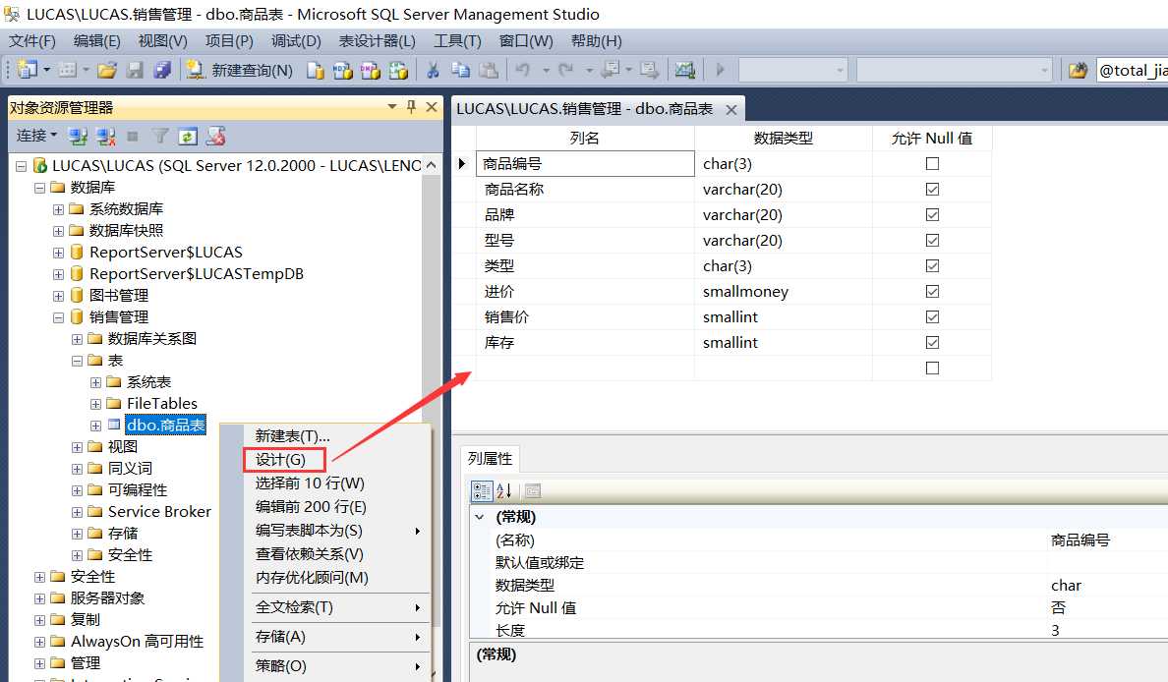This screenshot has width=1168, height=682.
Task: Click the Database Engine Query icon
Action: (x=316, y=70)
